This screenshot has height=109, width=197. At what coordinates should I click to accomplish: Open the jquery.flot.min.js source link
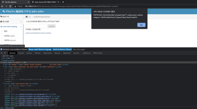click(29, 103)
